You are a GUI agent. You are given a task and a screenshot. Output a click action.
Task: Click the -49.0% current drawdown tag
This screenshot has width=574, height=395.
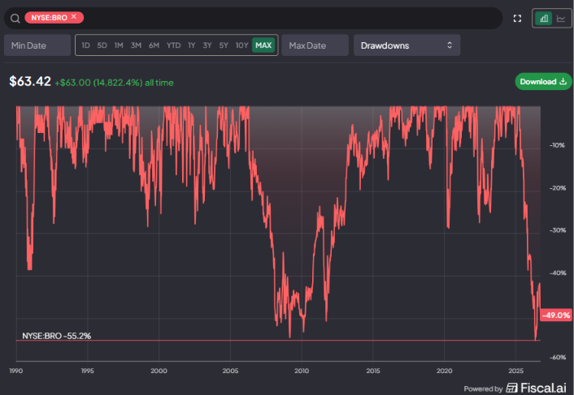555,315
